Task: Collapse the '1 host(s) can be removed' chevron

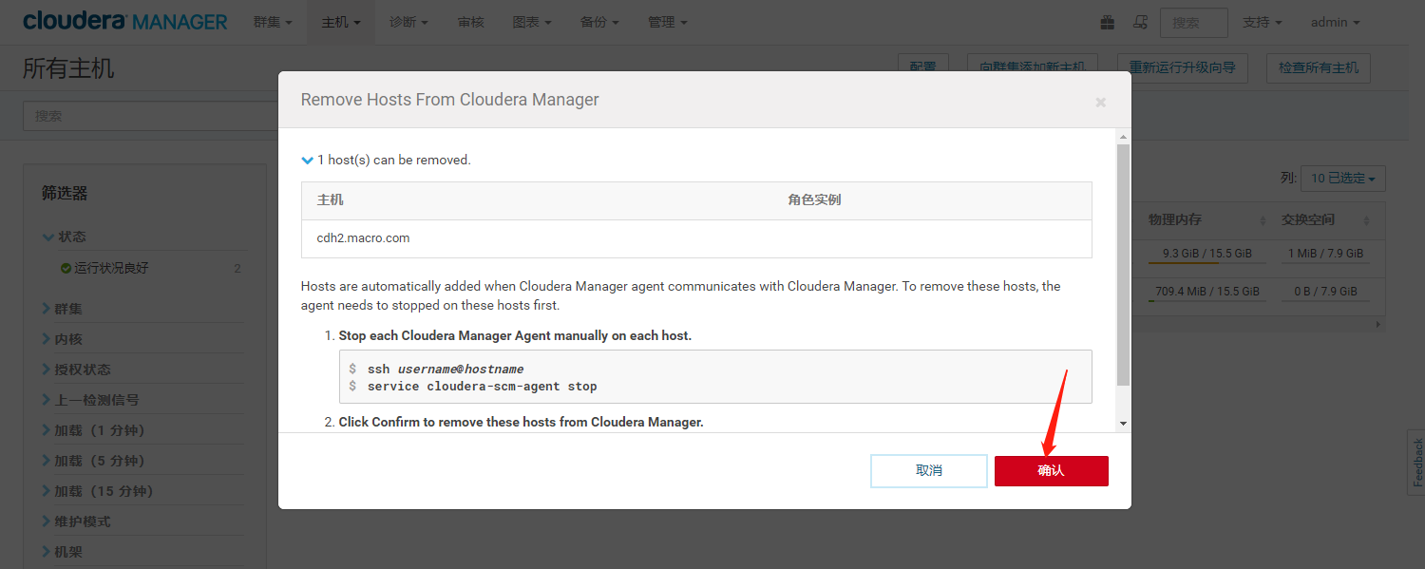Action: (x=307, y=160)
